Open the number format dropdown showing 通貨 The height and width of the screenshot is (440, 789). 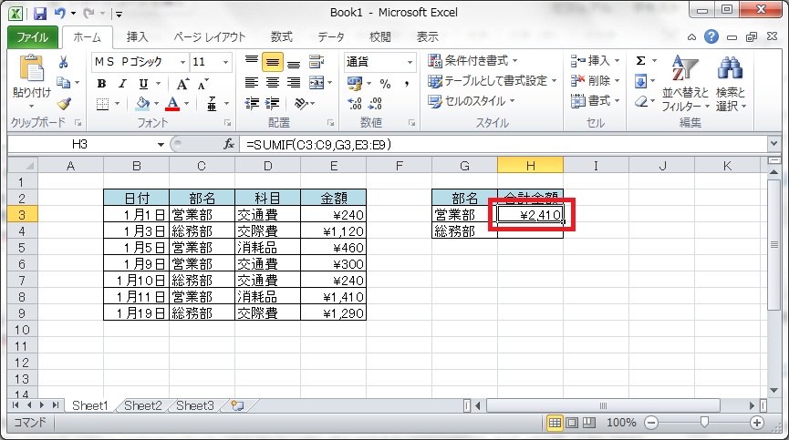coord(410,62)
